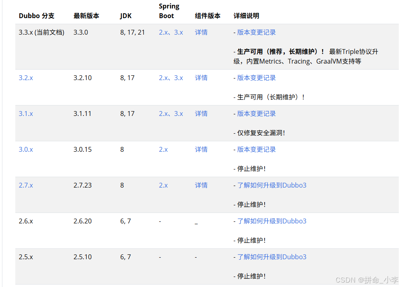The height and width of the screenshot is (287, 400).
Task: Select the Dubbo 分支 column header
Action: coord(37,16)
